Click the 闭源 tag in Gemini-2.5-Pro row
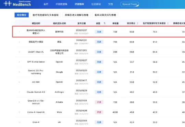Viewport: 185px width, 127px height. coord(99,72)
